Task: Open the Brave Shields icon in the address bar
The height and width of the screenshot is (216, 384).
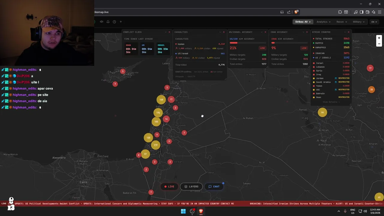Action: tap(296, 12)
